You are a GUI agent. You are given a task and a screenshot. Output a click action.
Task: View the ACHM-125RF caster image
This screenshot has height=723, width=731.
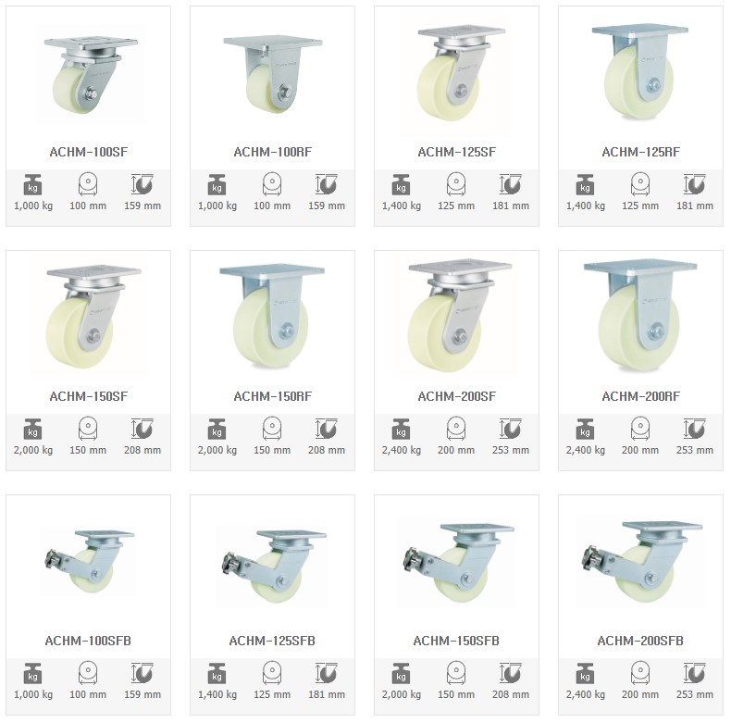coord(639,72)
